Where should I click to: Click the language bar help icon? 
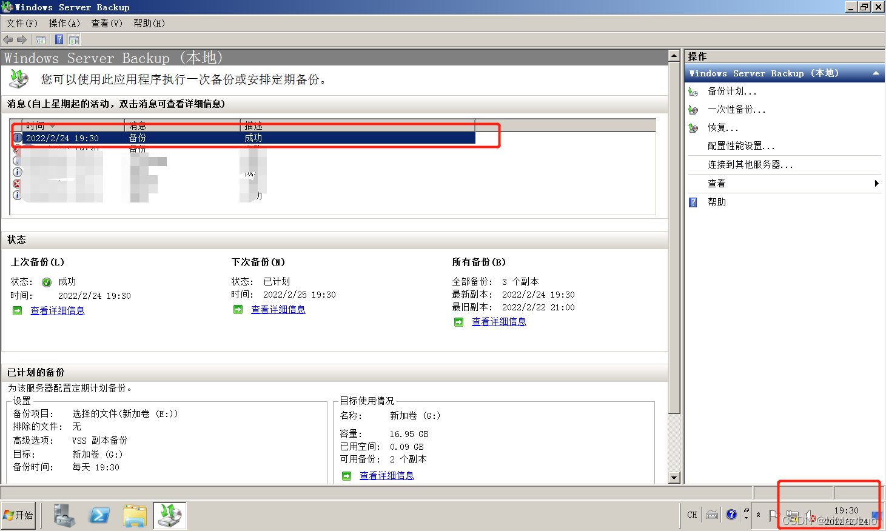(731, 515)
